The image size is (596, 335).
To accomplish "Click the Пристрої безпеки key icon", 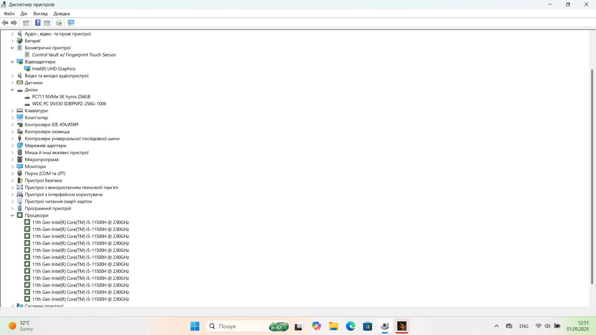I will coord(20,180).
